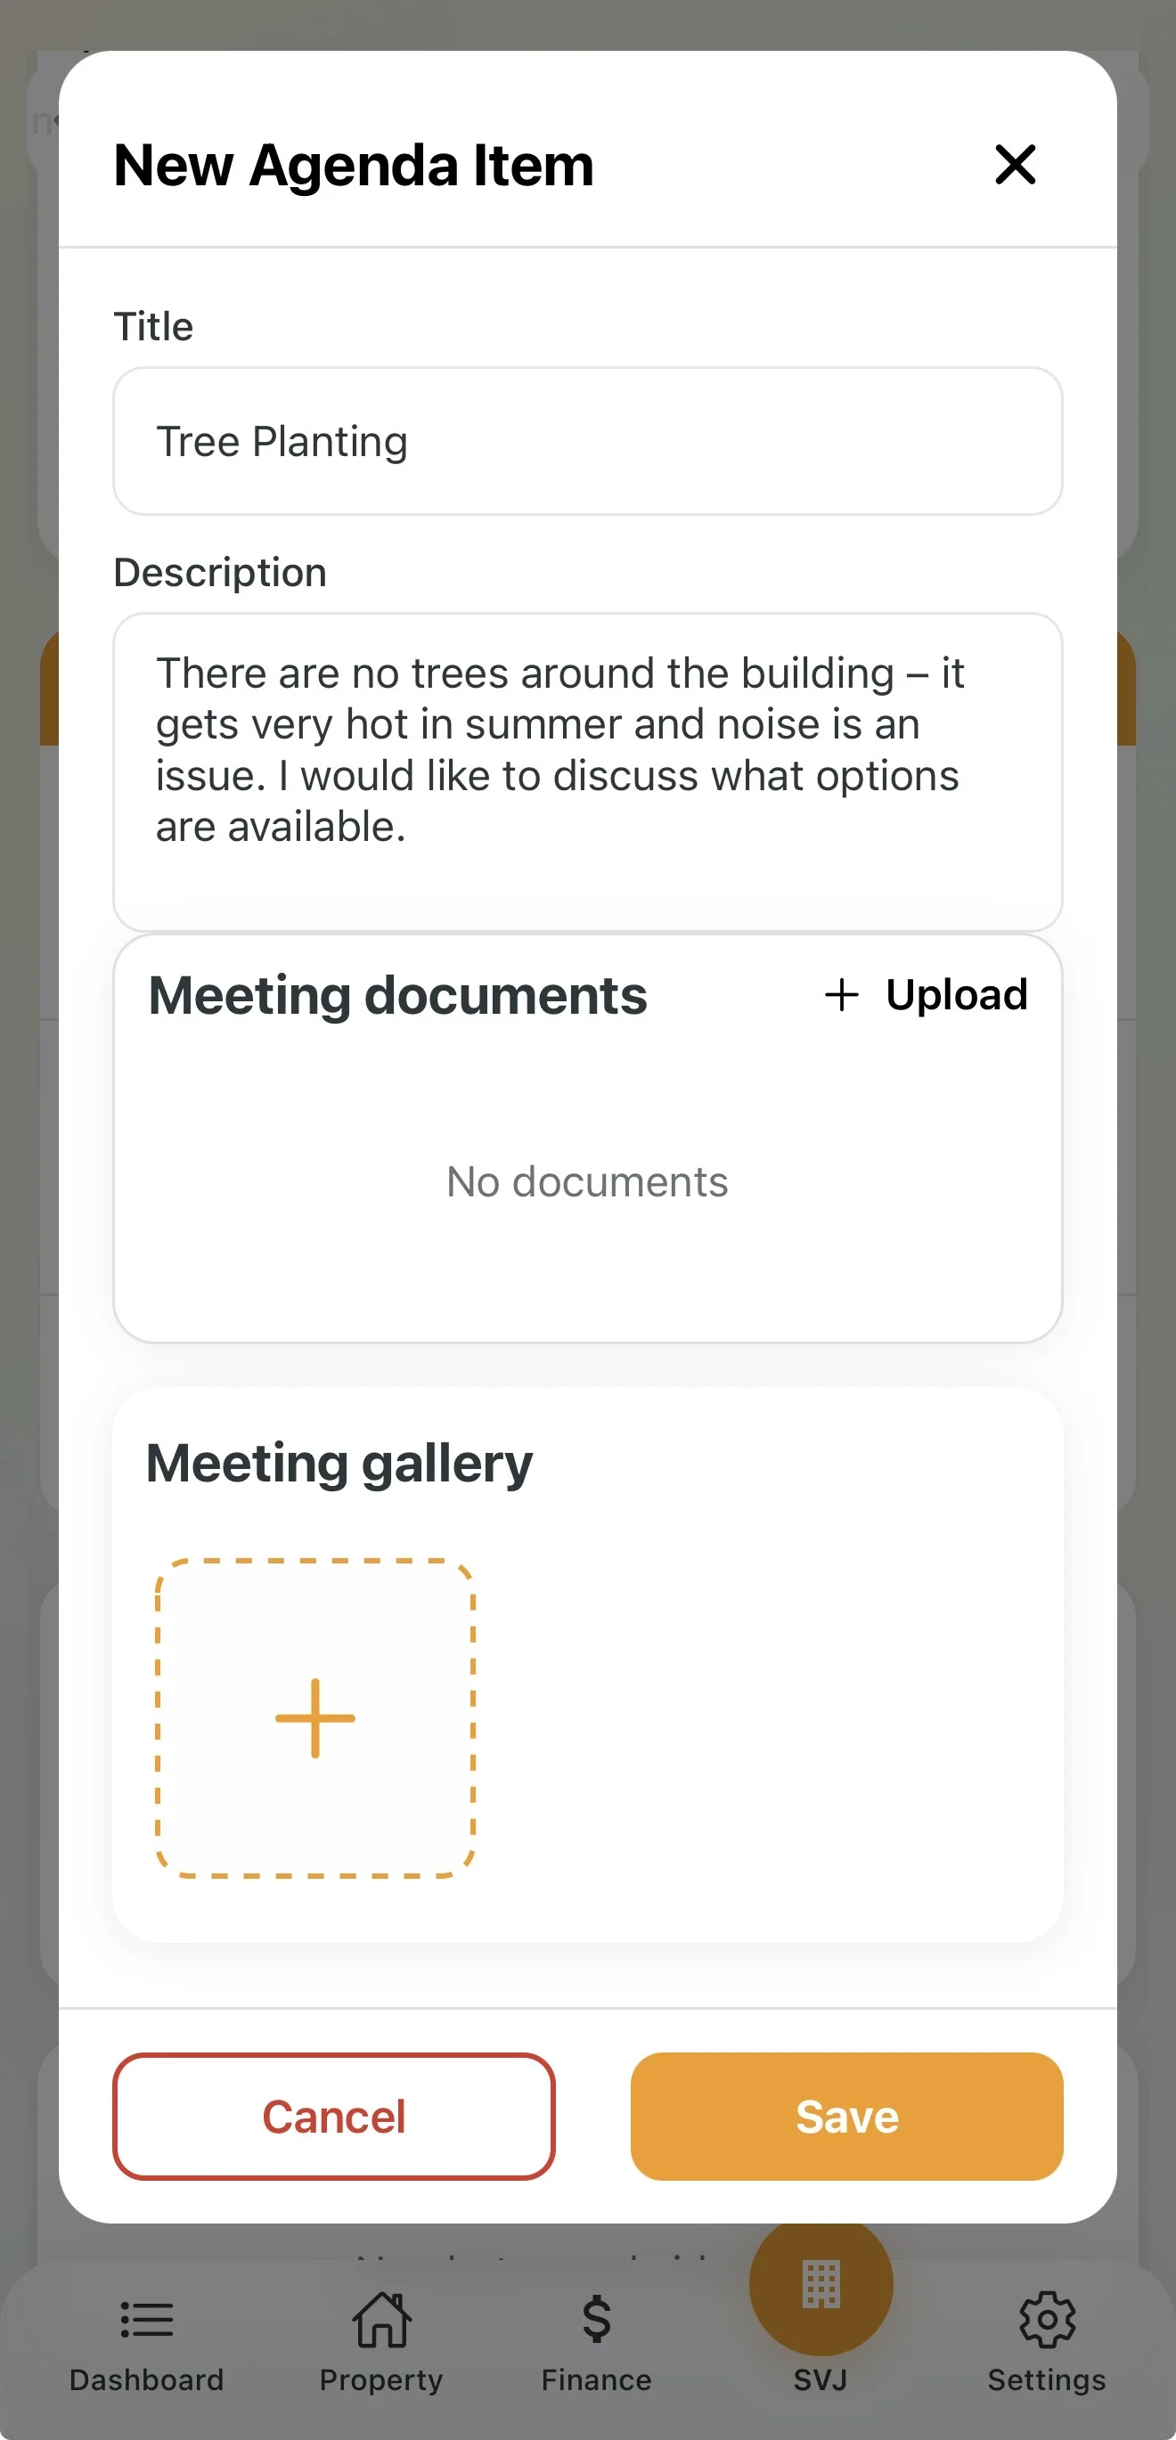The height and width of the screenshot is (2440, 1176).
Task: Tap the Settings tab label
Action: tap(1046, 2379)
